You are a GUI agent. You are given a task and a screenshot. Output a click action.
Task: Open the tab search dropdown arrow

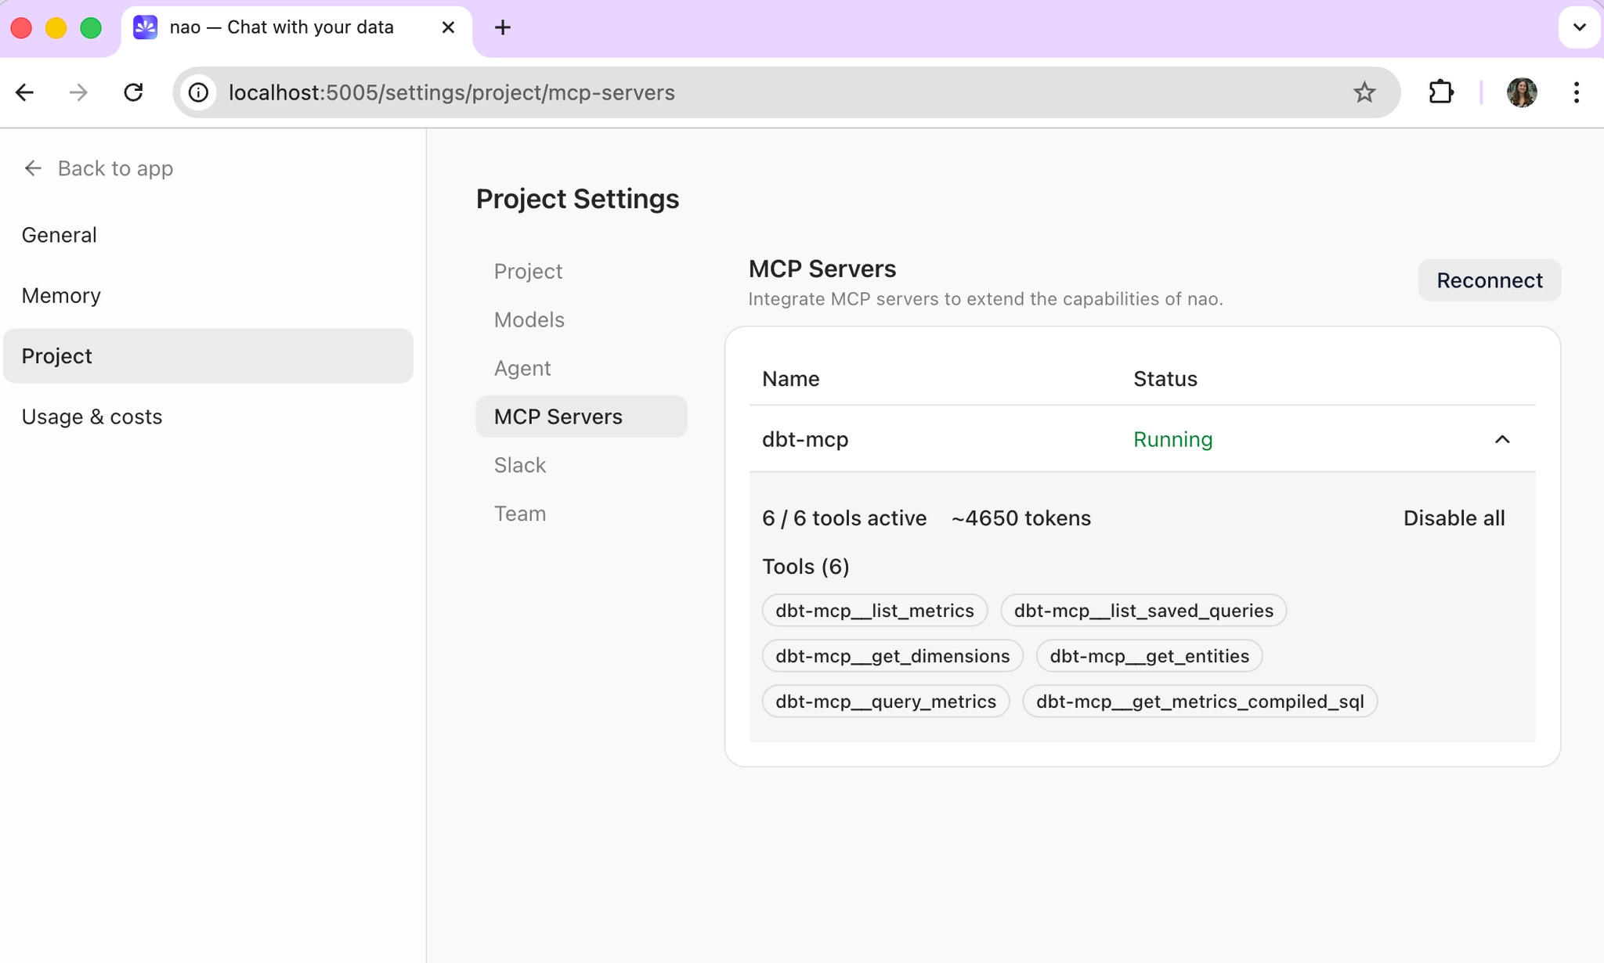click(x=1579, y=27)
